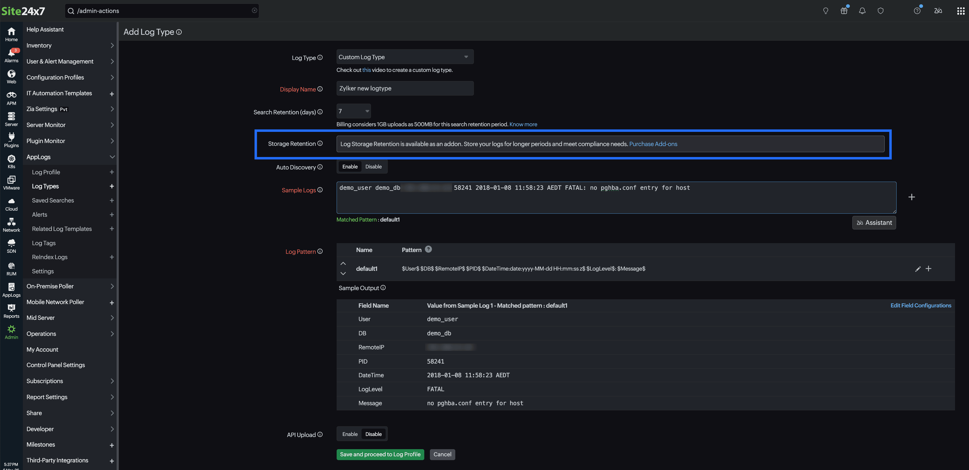Open the Log Profile menu item
This screenshot has width=969, height=470.
(x=46, y=172)
